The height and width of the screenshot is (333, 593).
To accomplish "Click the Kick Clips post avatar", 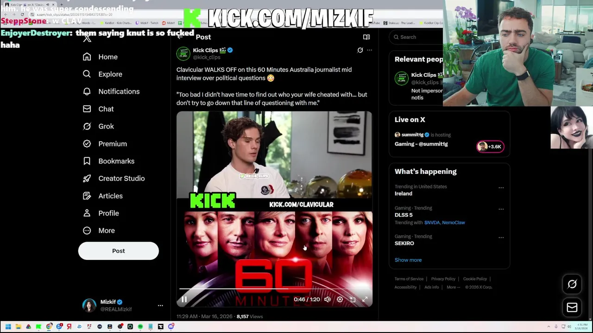I will click(x=183, y=53).
